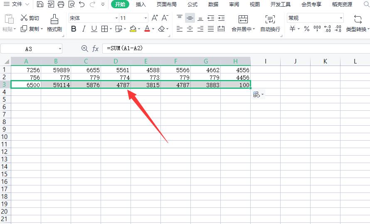
Task: Click the select-all corner triangle
Action: click(6, 62)
